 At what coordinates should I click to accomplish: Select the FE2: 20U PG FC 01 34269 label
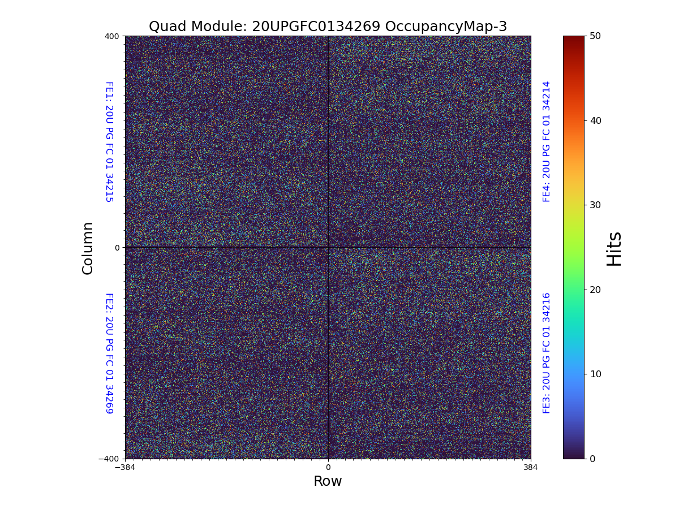[x=109, y=353]
